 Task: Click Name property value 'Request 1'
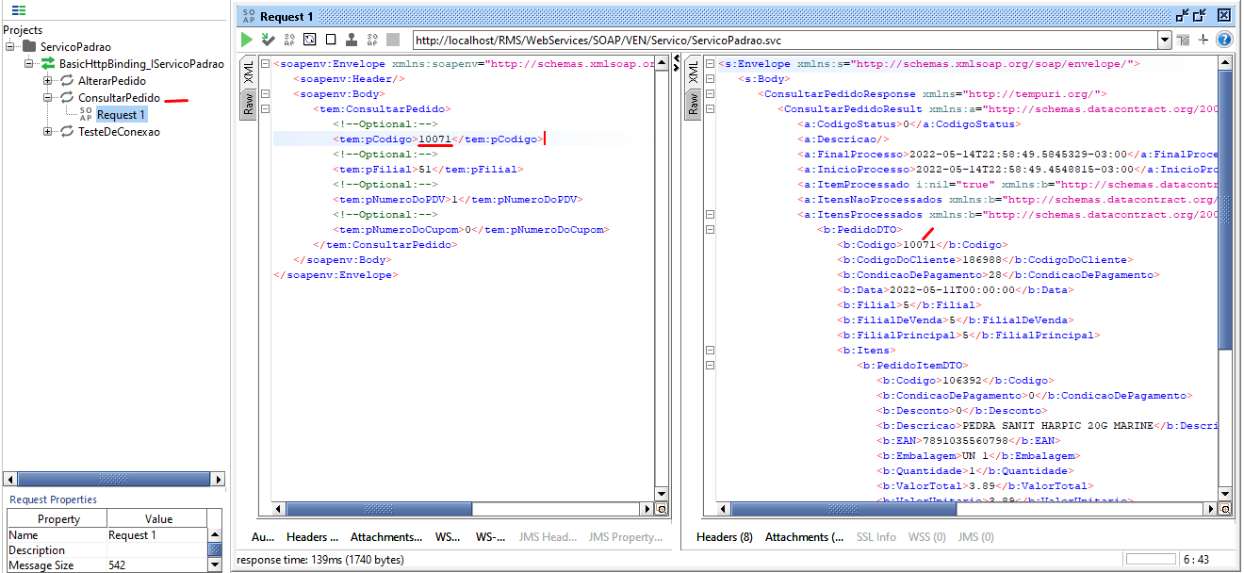pyautogui.click(x=132, y=535)
